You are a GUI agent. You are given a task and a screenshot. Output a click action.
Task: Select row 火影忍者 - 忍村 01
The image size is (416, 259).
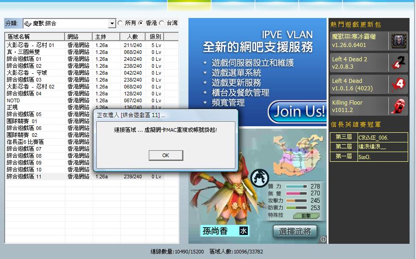(x=92, y=45)
